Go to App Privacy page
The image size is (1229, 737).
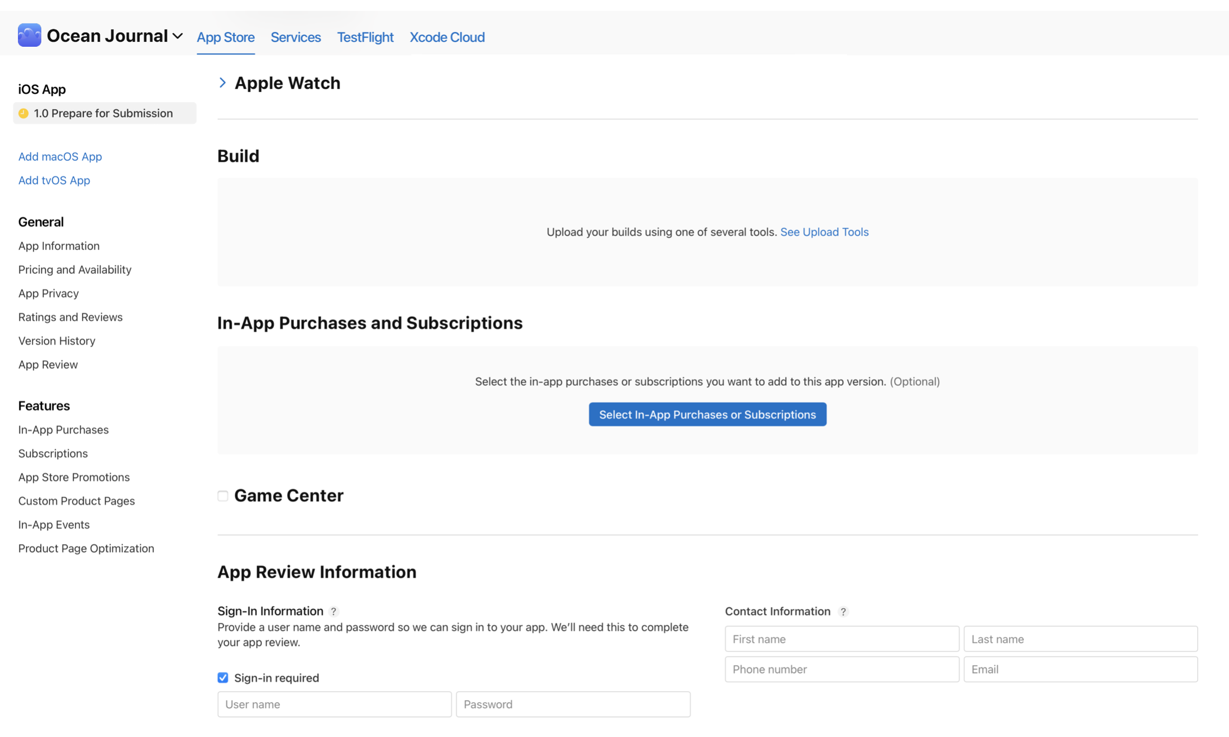pos(48,293)
